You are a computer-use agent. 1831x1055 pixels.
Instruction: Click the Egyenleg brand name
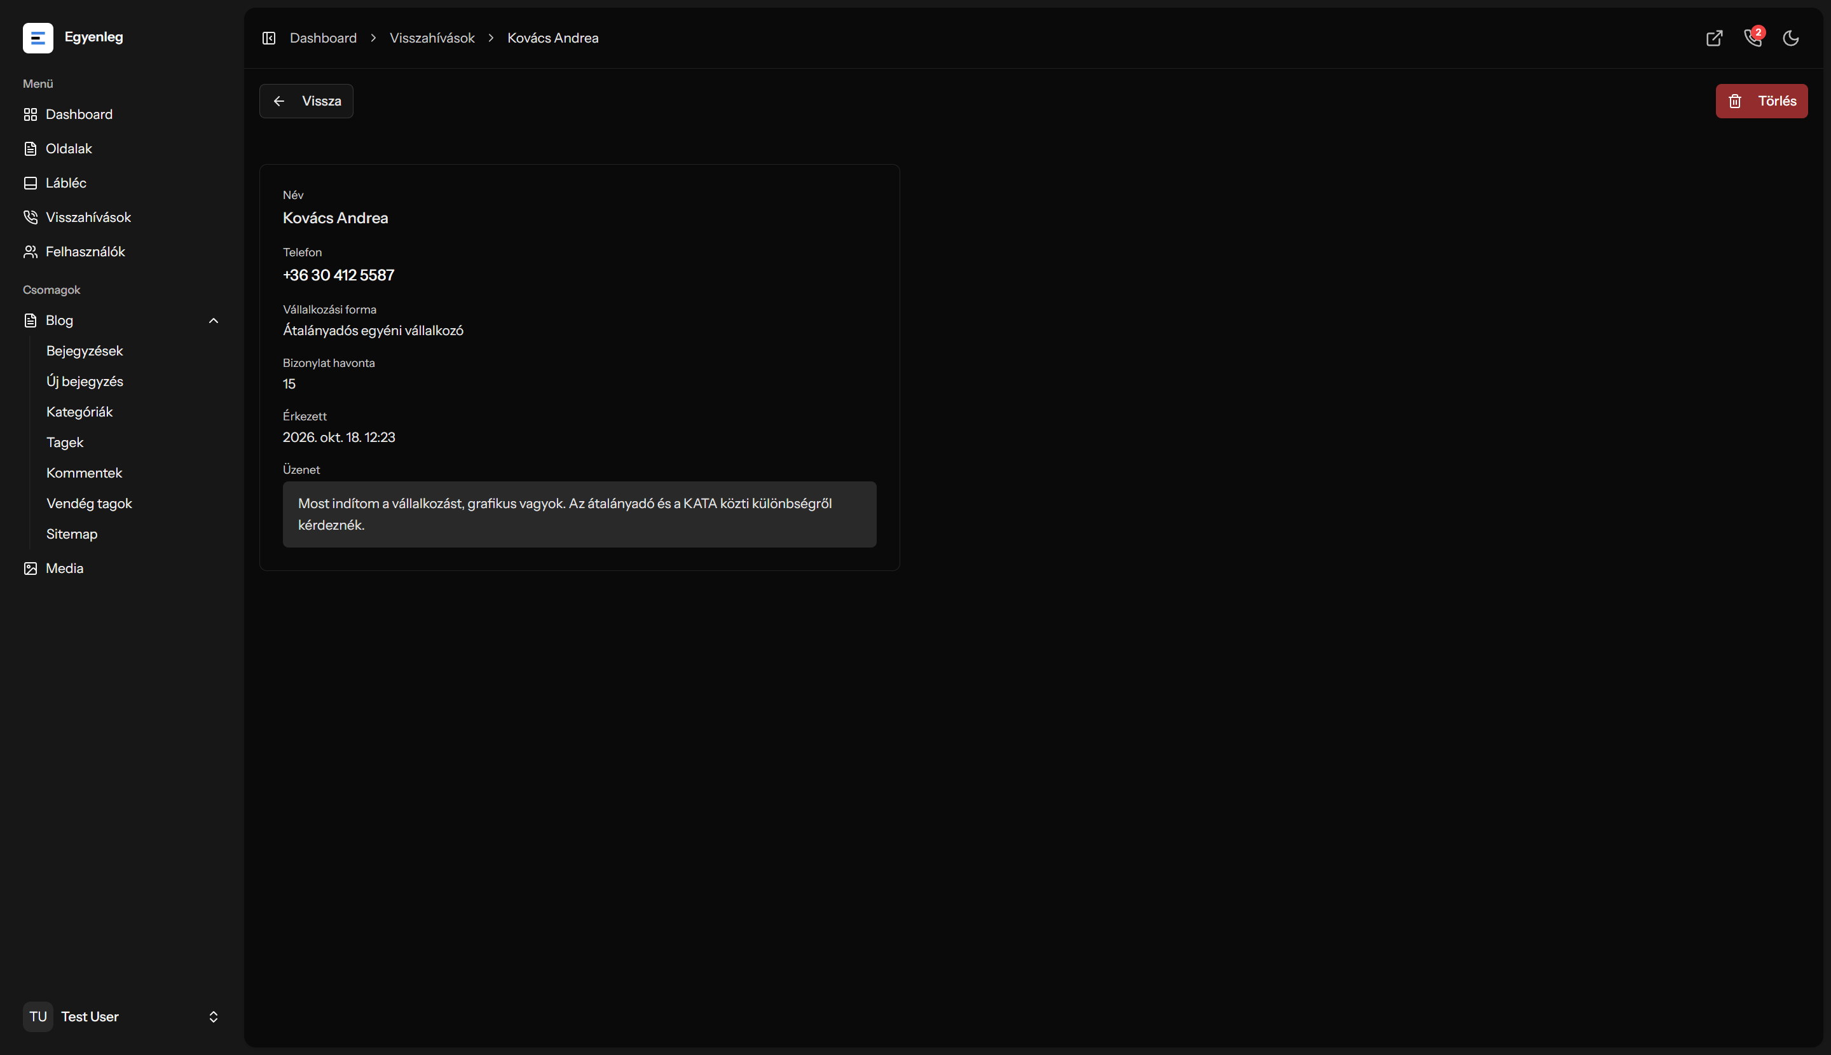(94, 37)
